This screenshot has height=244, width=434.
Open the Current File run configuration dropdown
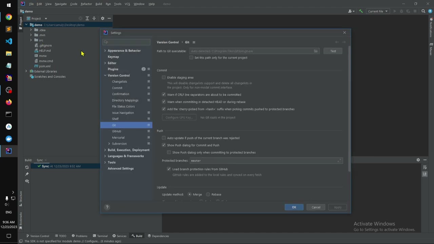click(x=377, y=11)
